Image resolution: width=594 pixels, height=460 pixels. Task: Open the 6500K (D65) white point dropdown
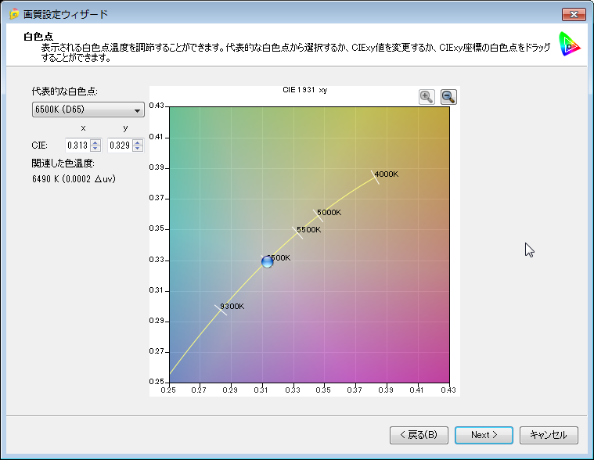[88, 110]
